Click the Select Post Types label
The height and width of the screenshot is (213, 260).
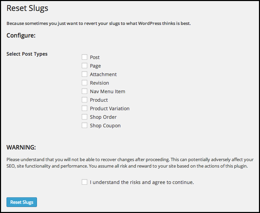coord(27,54)
